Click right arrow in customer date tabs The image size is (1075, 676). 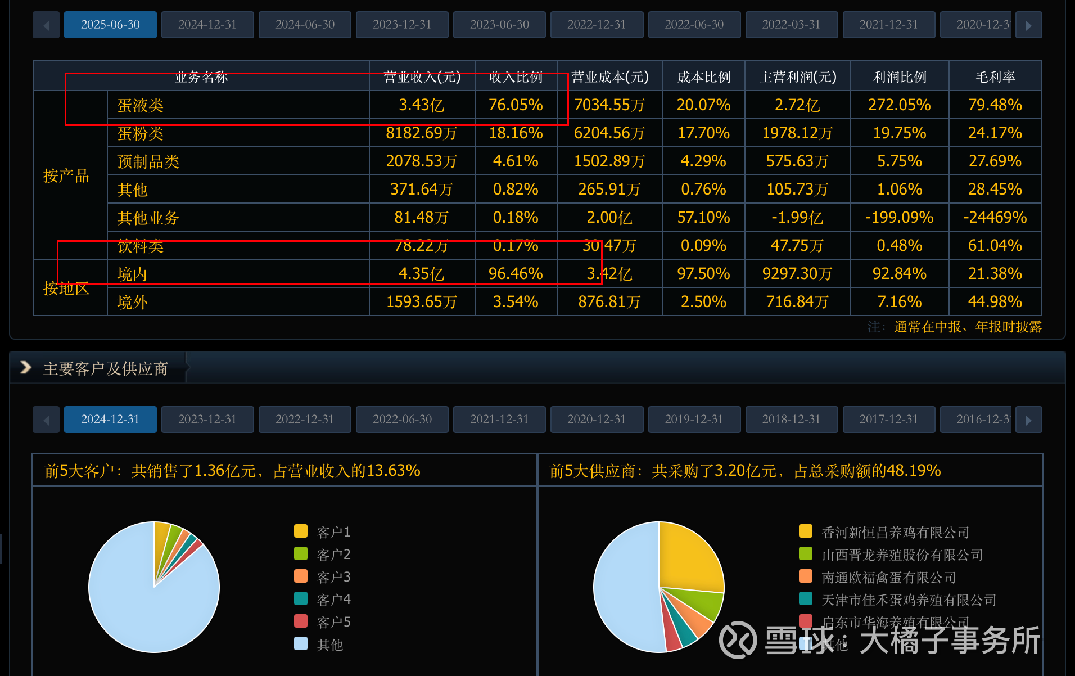(x=1028, y=420)
